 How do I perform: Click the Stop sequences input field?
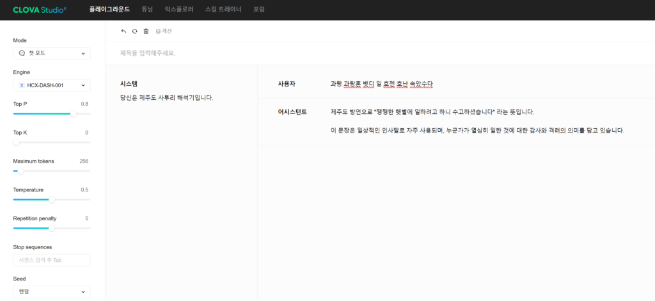(51, 260)
